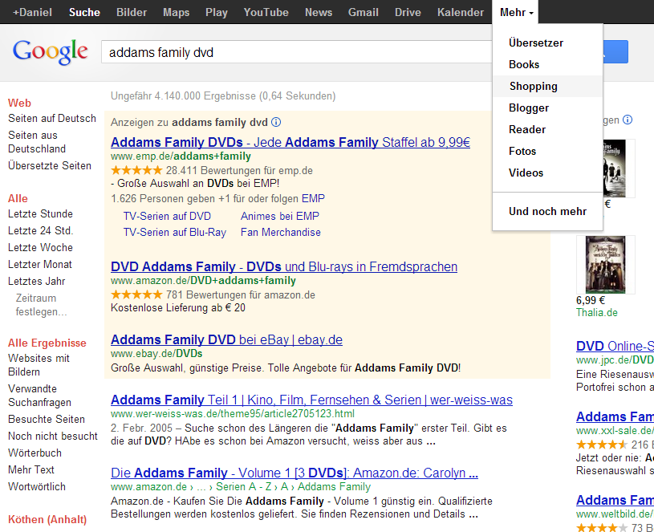Click the info icon in right ads column
This screenshot has width=654, height=532.
click(x=628, y=120)
